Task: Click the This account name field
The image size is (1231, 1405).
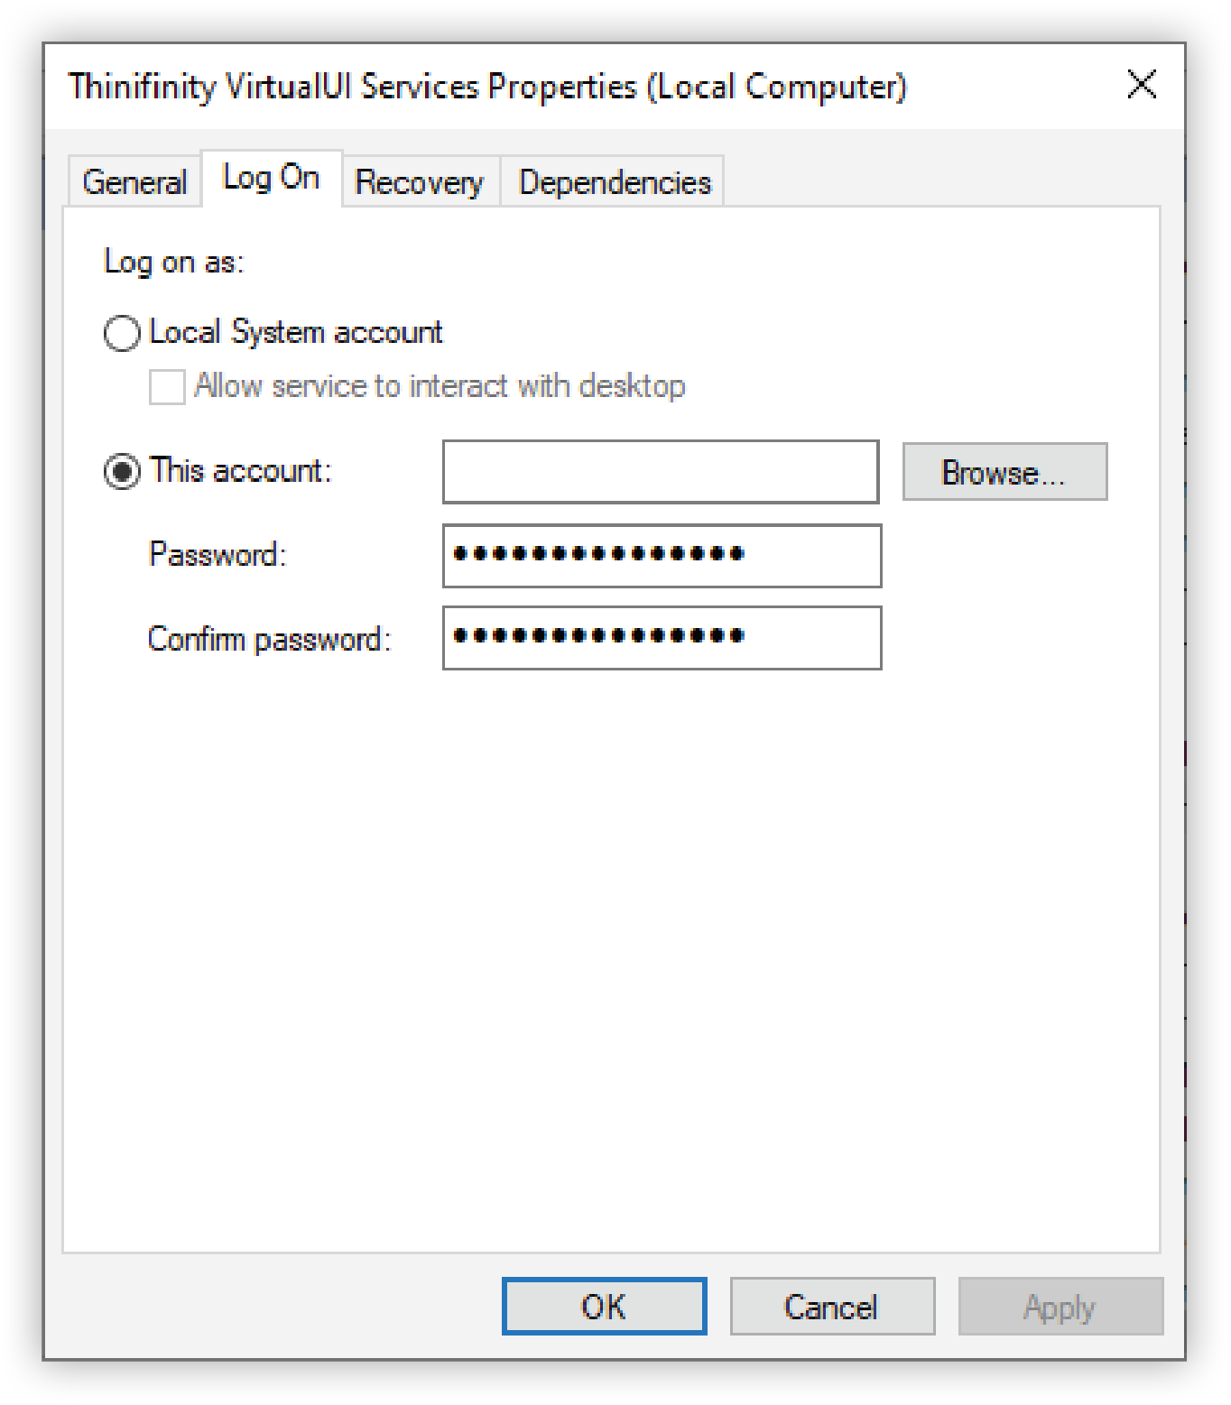Action: click(x=661, y=471)
